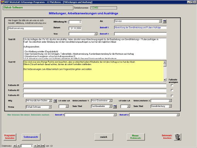This screenshot has height=148, width=197.
Task: Enable the Fußnote 01 display checkbox
Action: [x=172, y=85]
